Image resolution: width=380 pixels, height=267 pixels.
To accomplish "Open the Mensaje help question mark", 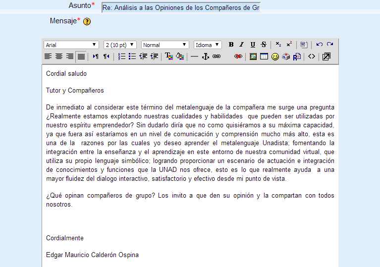I will pos(87,22).
